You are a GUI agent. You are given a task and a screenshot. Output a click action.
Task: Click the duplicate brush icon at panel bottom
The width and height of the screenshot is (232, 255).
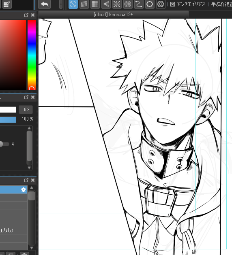(x=11, y=253)
